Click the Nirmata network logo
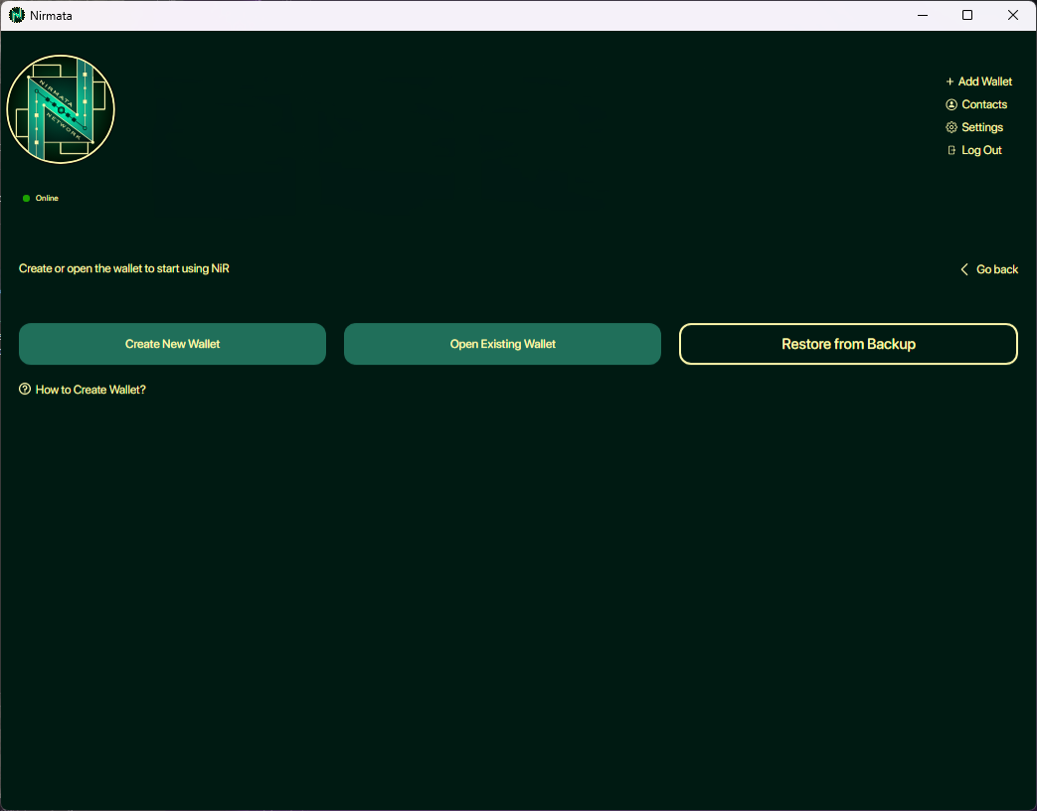This screenshot has width=1037, height=811. (x=61, y=109)
